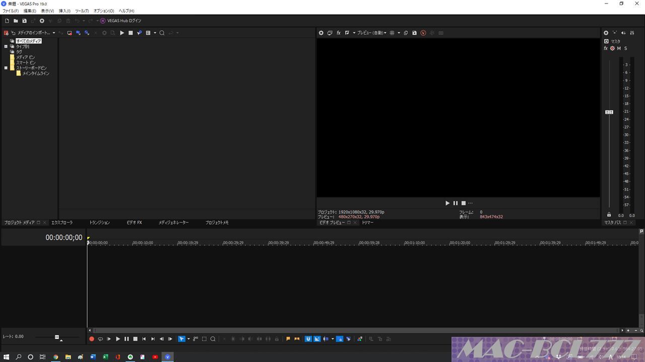Go to the start of the timeline
645x362 pixels.
pyautogui.click(x=144, y=339)
